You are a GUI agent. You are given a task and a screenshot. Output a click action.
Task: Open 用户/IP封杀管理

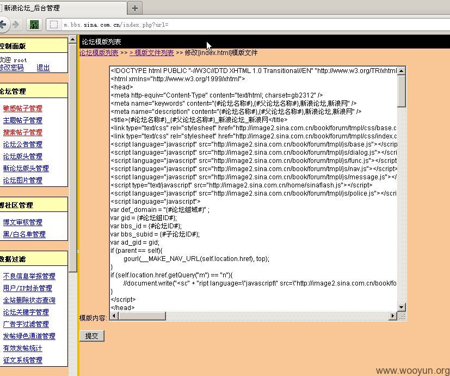[x=28, y=288]
